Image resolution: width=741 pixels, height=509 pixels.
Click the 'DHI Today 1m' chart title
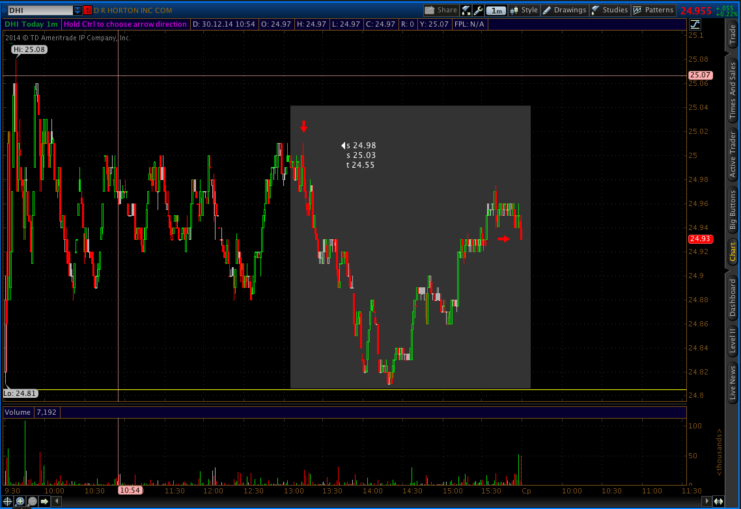click(x=31, y=24)
